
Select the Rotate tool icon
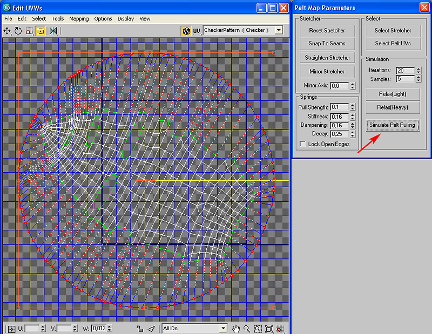pyautogui.click(x=18, y=31)
